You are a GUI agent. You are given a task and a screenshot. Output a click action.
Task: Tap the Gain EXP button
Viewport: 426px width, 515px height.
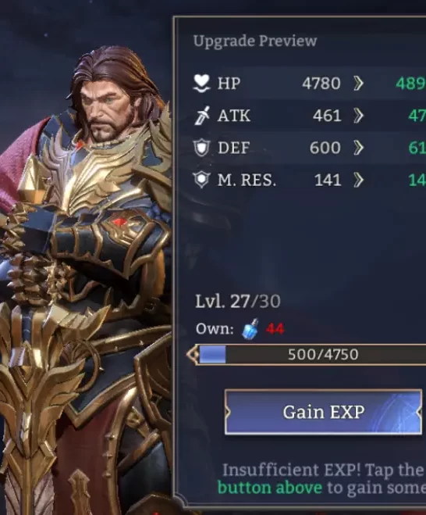coord(323,412)
